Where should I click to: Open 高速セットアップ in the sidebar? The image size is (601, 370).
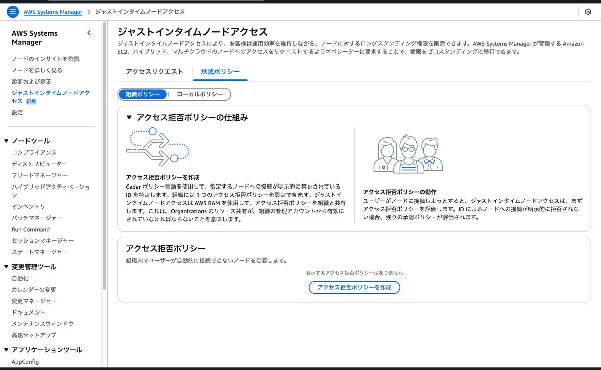(x=34, y=335)
